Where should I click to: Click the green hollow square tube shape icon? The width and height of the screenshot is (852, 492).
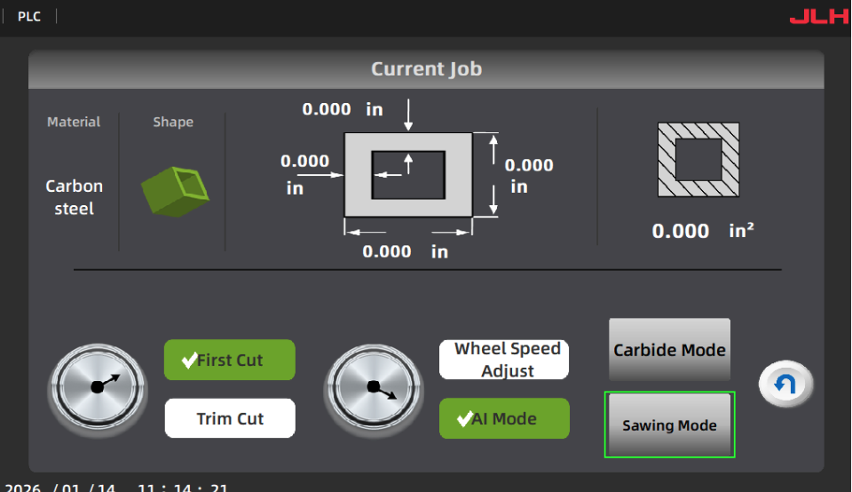coord(175,189)
